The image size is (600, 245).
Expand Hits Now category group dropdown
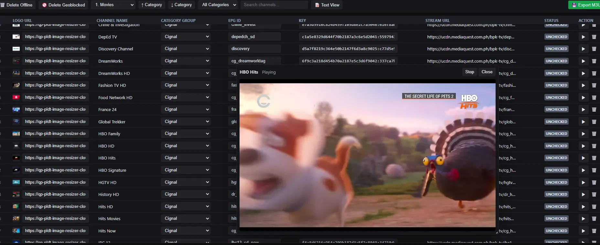(186, 231)
